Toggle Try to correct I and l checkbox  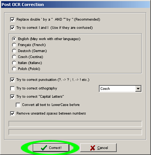[x=12, y=28]
